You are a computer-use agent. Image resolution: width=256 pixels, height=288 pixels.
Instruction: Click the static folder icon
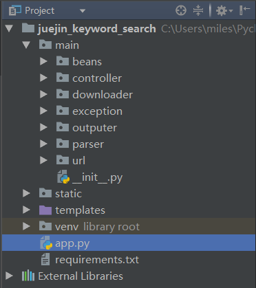(x=45, y=193)
